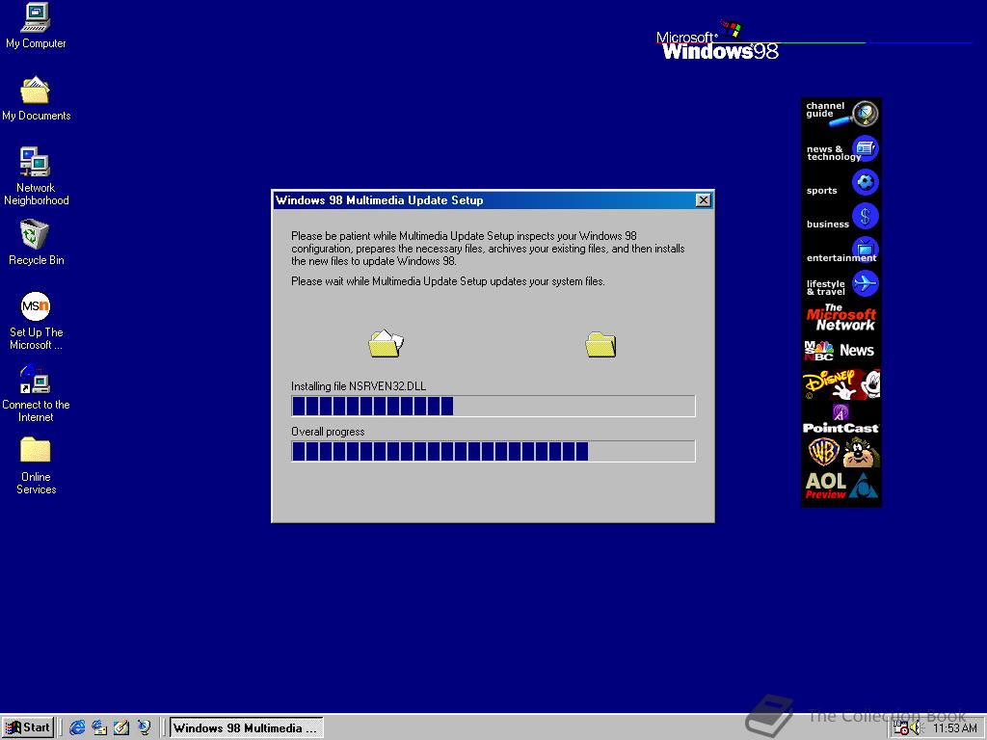Viewport: 987px width, 740px height.
Task: Close the Multimedia Update Setup dialog
Action: click(x=703, y=200)
